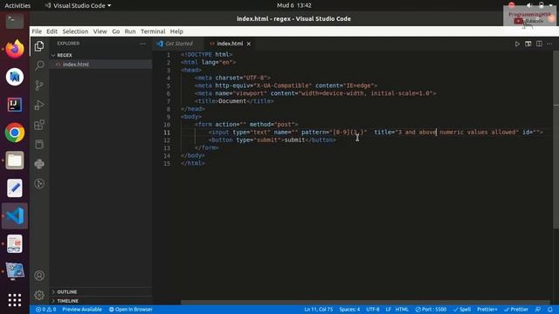Open the Help menu
The width and height of the screenshot is (559, 314).
click(176, 31)
